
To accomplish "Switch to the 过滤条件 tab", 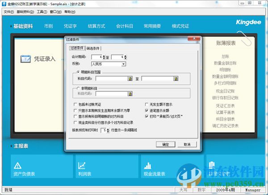I will pos(77,48).
